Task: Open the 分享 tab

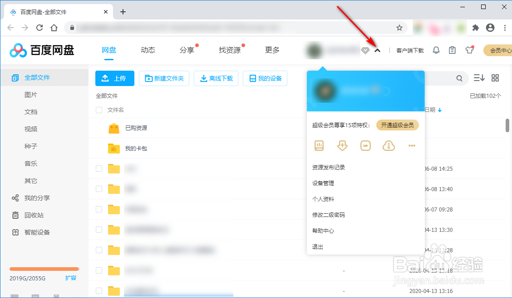Action: pyautogui.click(x=187, y=50)
